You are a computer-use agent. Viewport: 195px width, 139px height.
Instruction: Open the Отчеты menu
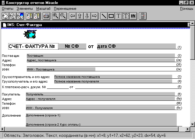pyautogui.click(x=8, y=9)
